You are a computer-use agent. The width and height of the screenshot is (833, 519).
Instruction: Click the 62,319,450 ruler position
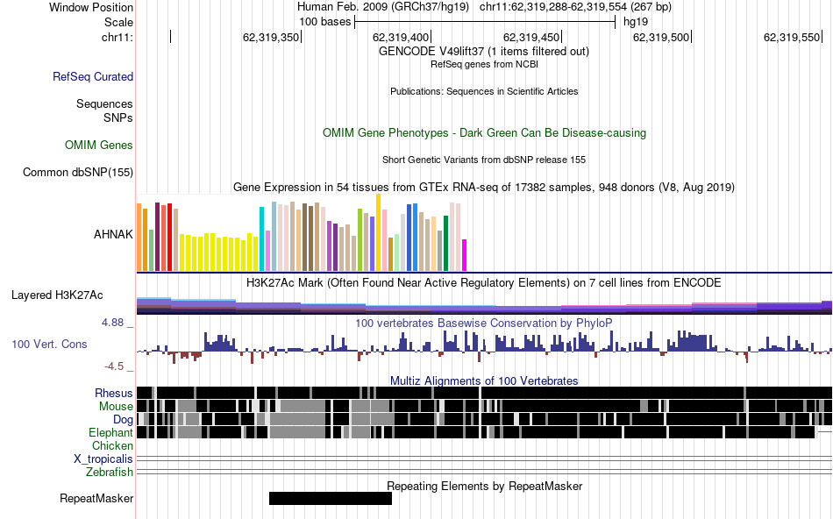[531, 37]
